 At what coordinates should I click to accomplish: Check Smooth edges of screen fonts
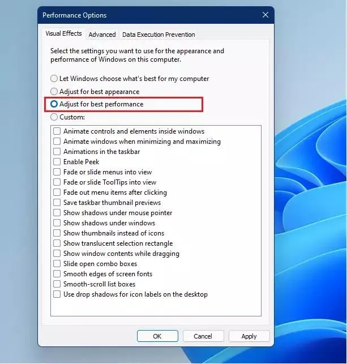[x=57, y=274]
